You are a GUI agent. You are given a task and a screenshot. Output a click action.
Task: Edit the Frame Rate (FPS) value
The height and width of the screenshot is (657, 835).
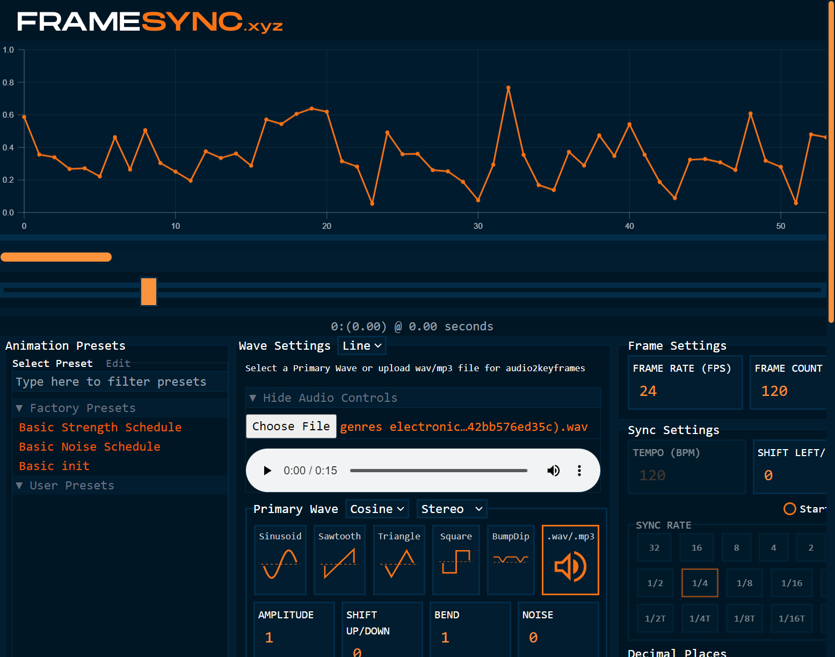tap(685, 391)
